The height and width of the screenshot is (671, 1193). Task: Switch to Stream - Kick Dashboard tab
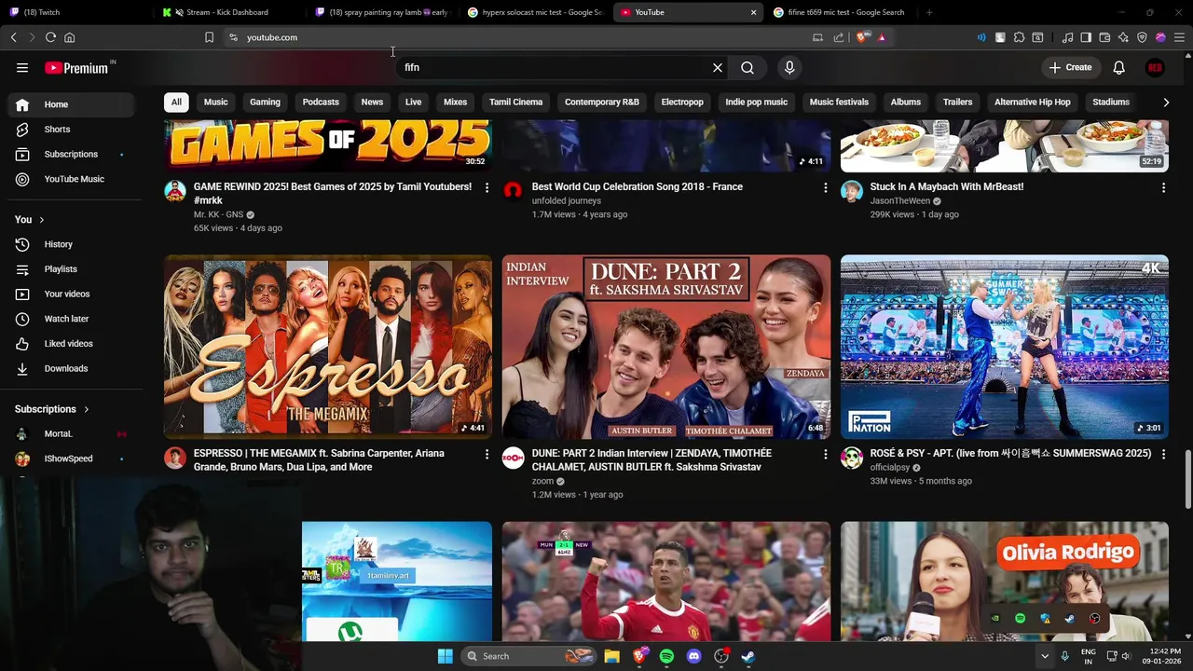226,12
